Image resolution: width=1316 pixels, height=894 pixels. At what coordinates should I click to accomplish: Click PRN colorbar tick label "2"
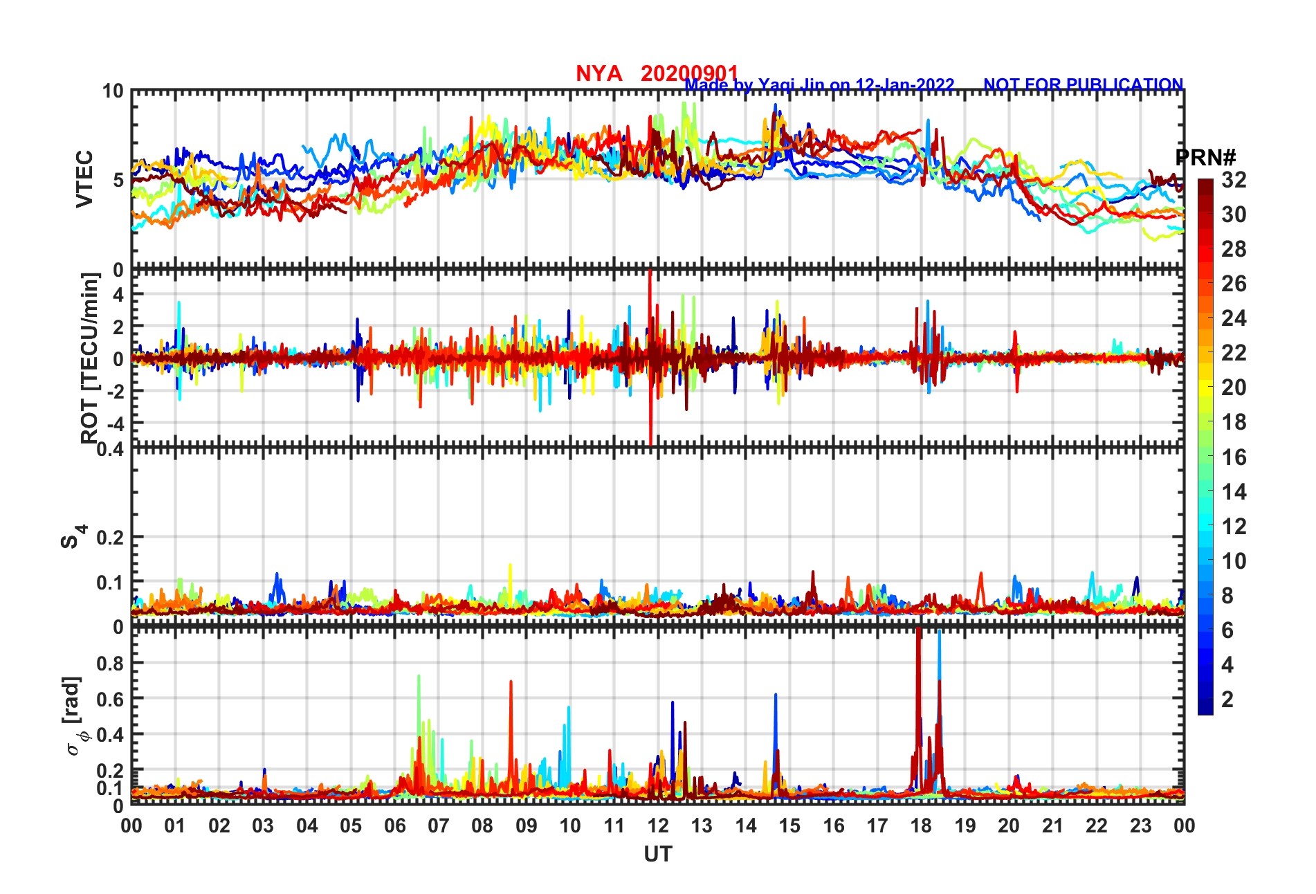[x=1227, y=700]
